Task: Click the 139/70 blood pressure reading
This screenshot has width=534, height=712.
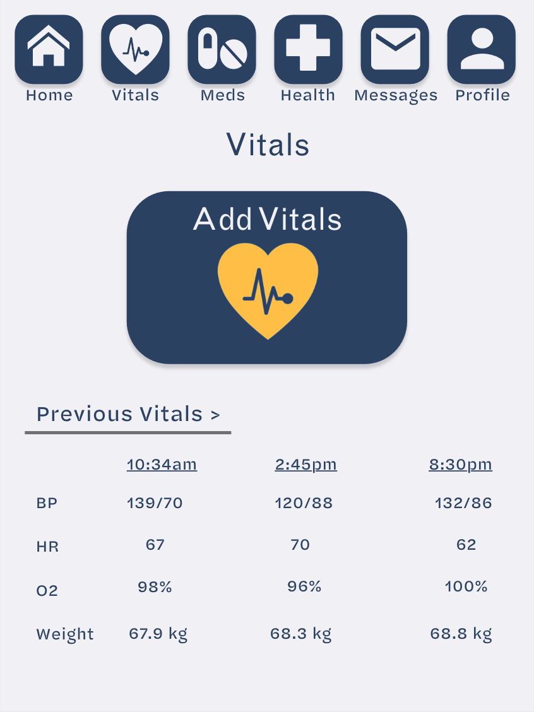Action: 155,503
